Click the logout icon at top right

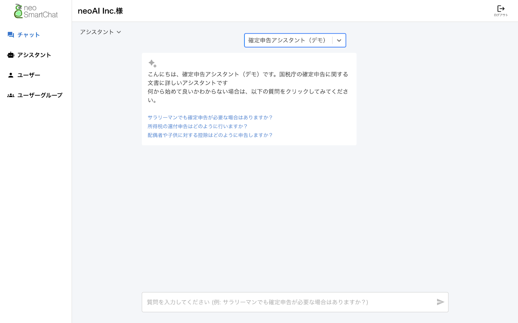click(x=501, y=9)
